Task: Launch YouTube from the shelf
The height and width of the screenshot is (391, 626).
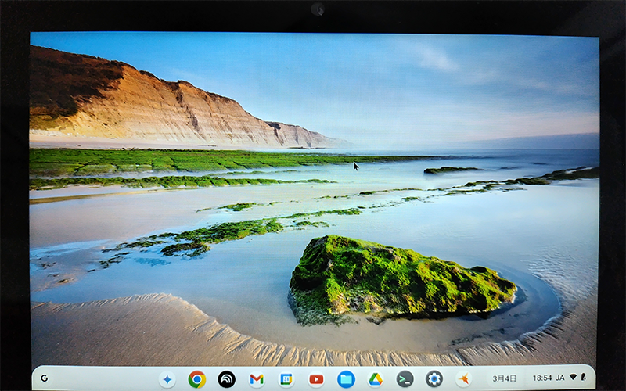Action: click(316, 379)
